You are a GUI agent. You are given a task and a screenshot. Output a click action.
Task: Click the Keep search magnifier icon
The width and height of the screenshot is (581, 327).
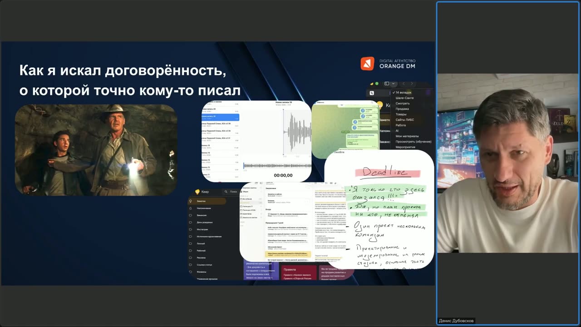(226, 192)
